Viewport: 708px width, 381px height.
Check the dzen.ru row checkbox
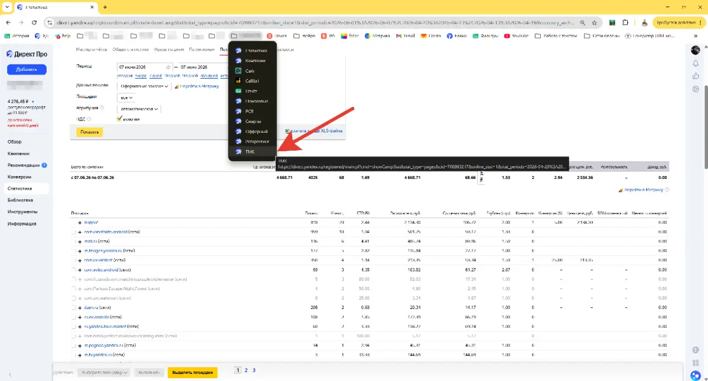pos(74,308)
